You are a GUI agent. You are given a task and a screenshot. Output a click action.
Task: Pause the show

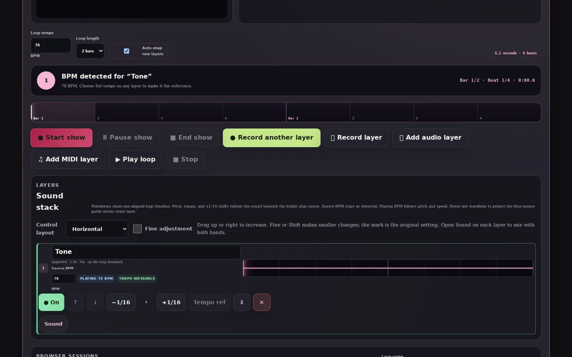click(127, 138)
